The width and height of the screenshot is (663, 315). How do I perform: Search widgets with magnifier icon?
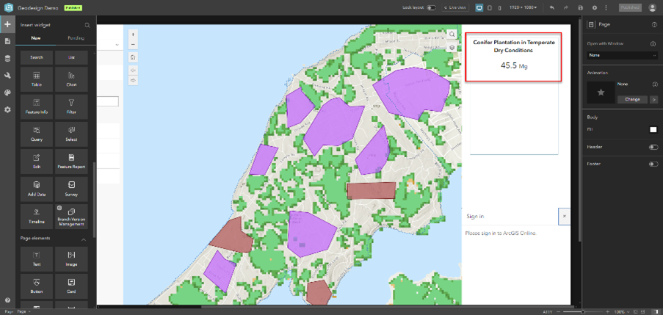point(87,26)
